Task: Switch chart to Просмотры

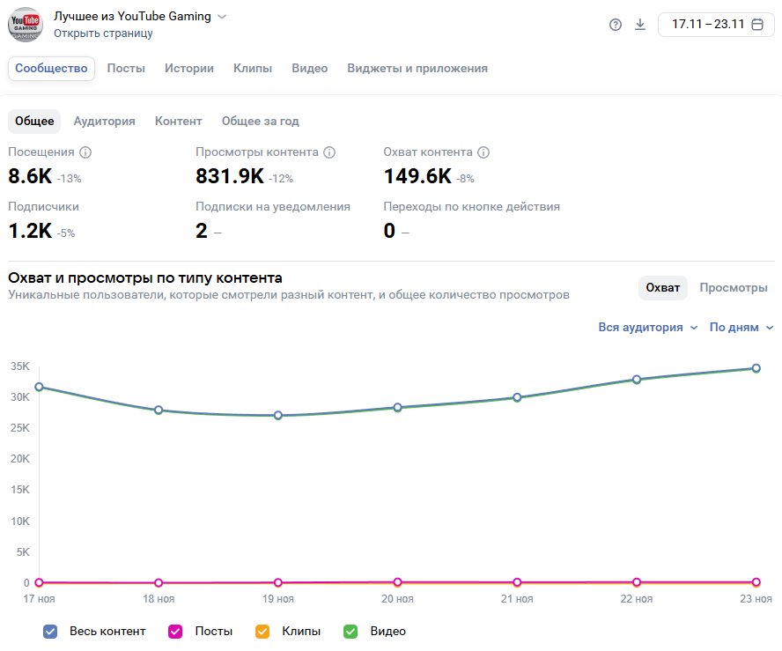Action: point(733,288)
